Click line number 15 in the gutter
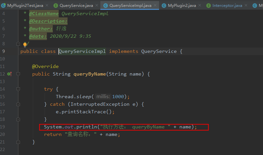263x155 pixels. [3, 97]
